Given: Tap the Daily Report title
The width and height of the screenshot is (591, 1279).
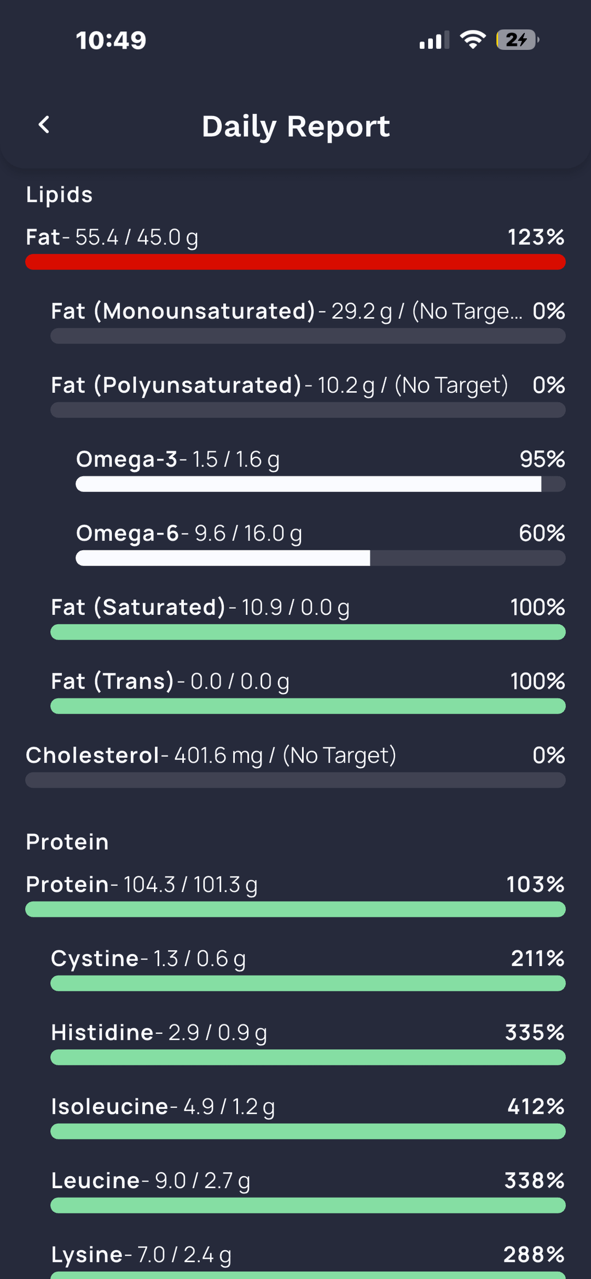Looking at the screenshot, I should (x=296, y=126).
